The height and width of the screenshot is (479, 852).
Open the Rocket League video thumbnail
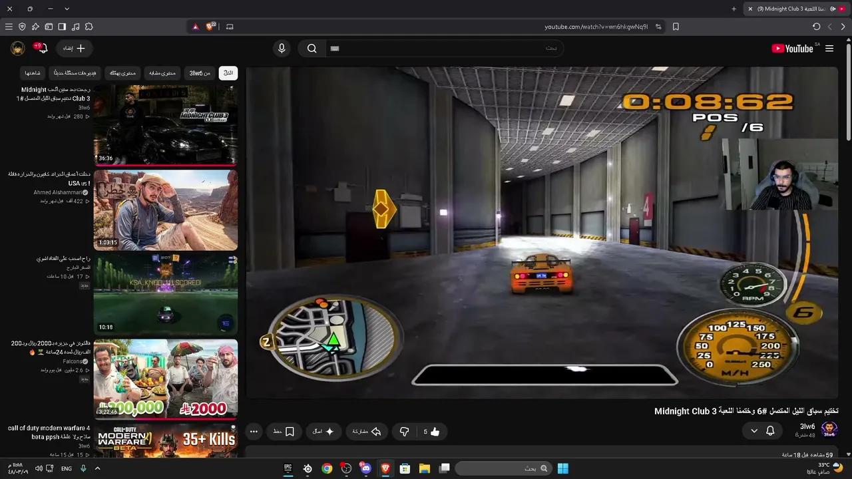point(166,293)
